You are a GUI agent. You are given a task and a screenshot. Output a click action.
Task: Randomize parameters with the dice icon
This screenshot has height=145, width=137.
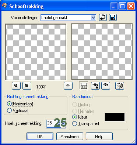(120, 86)
